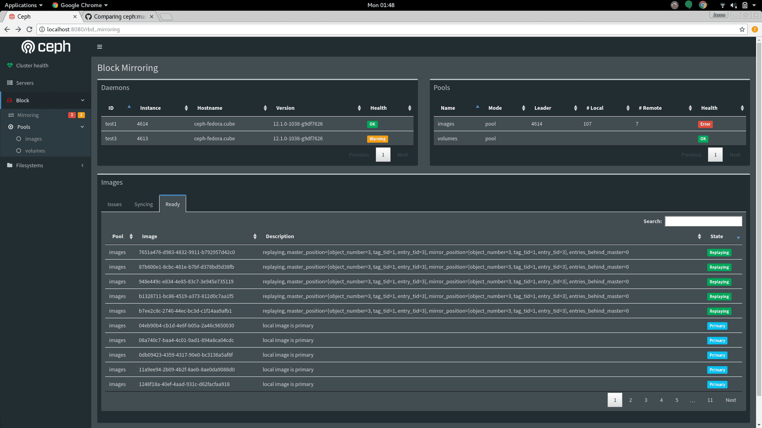Go to page 2 of images
762x428 pixels.
pyautogui.click(x=630, y=400)
